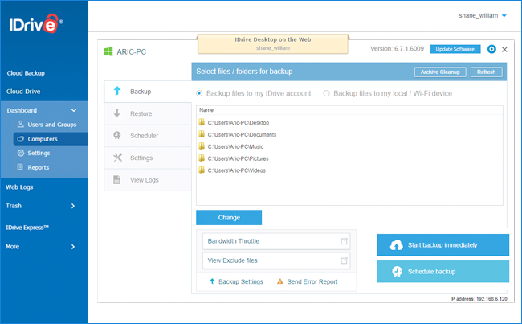Click the Bandwidth Throttle field
Screen dimensions: 522x324
tap(276, 241)
